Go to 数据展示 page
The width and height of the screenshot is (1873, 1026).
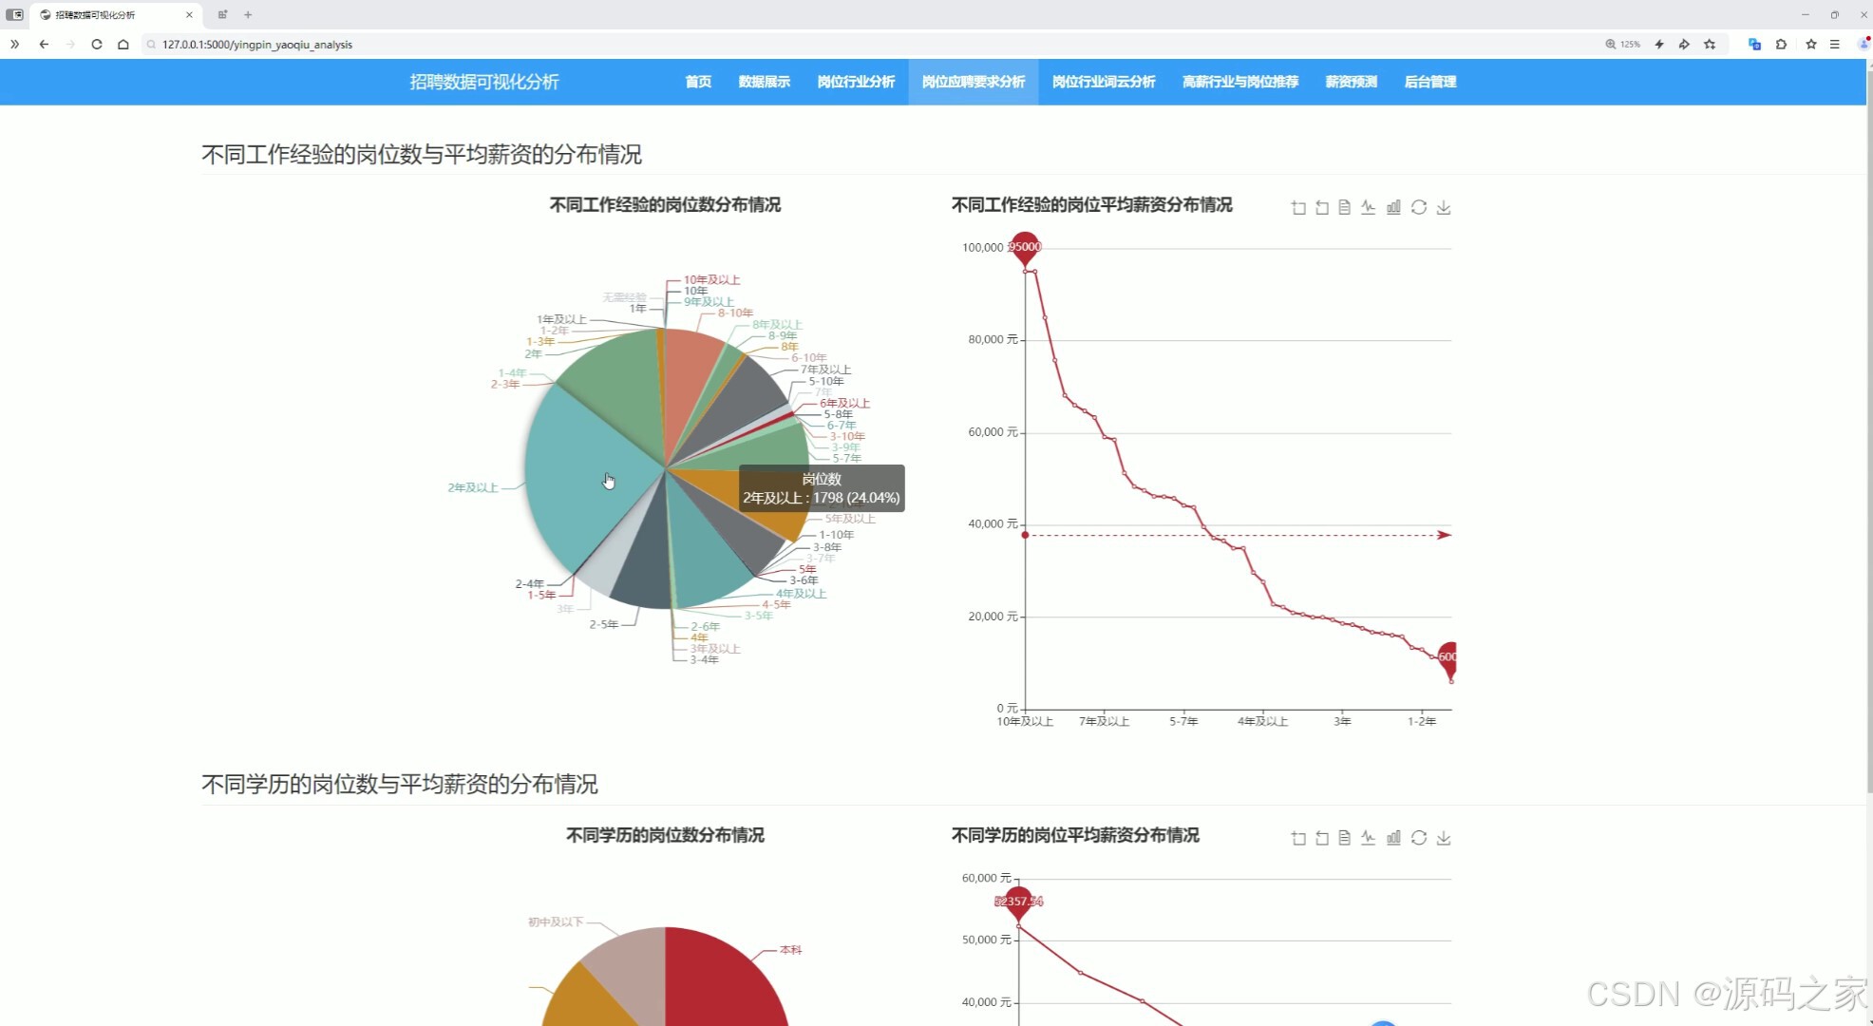pos(764,82)
